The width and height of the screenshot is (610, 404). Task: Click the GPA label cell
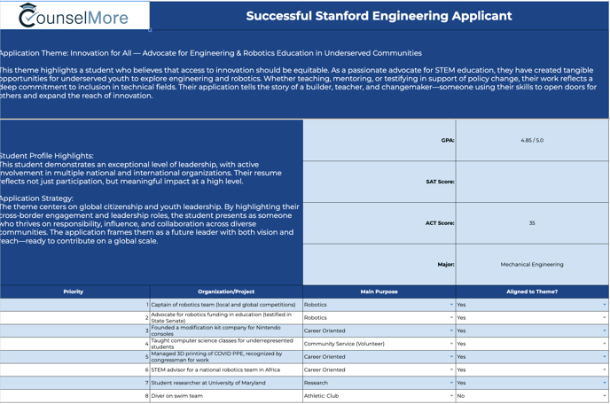click(379, 140)
